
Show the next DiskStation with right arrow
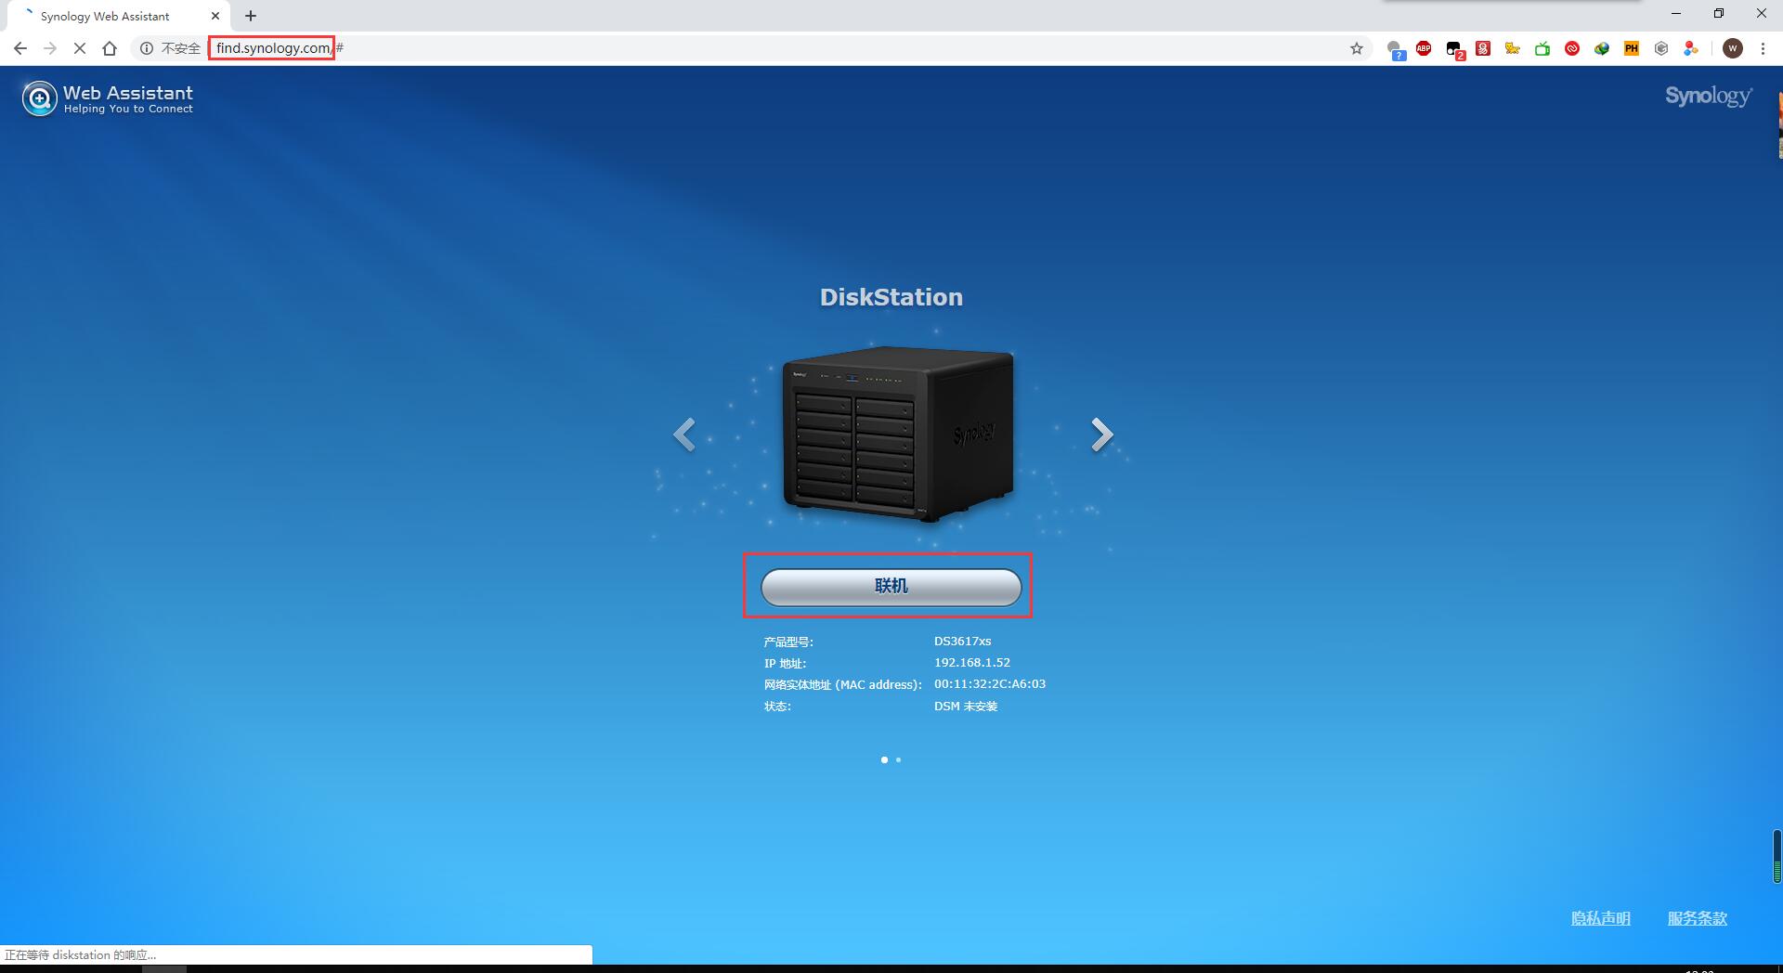(x=1101, y=435)
